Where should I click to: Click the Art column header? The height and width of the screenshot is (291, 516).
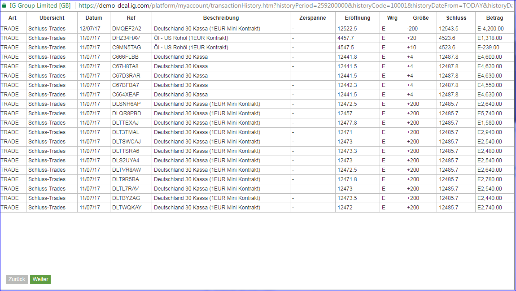point(13,18)
